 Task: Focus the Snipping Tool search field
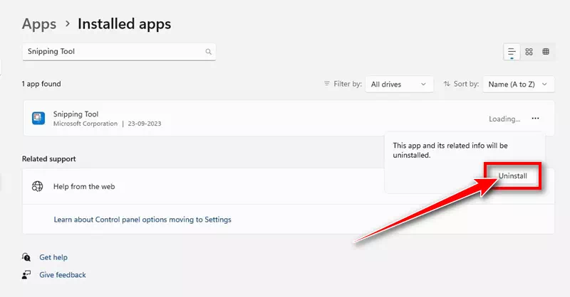(119, 52)
